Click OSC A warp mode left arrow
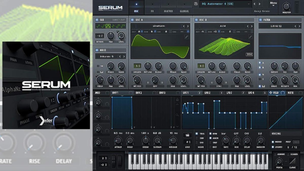Viewport: 304px width, 171px height. coord(148,83)
